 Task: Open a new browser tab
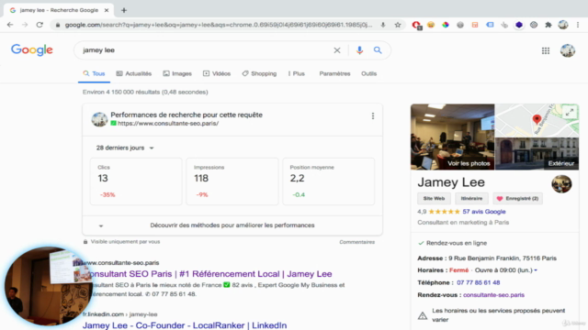click(x=124, y=10)
